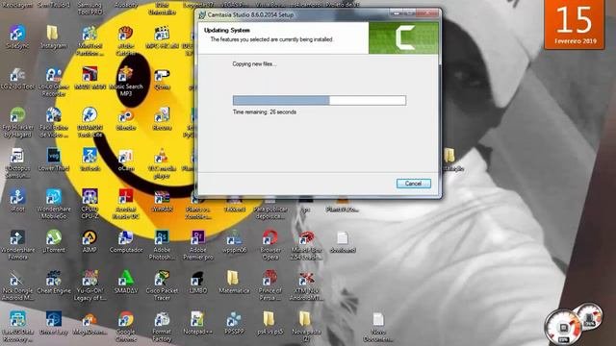The height and width of the screenshot is (346, 616).
Task: Launch oCam shortcut
Action: 126,161
